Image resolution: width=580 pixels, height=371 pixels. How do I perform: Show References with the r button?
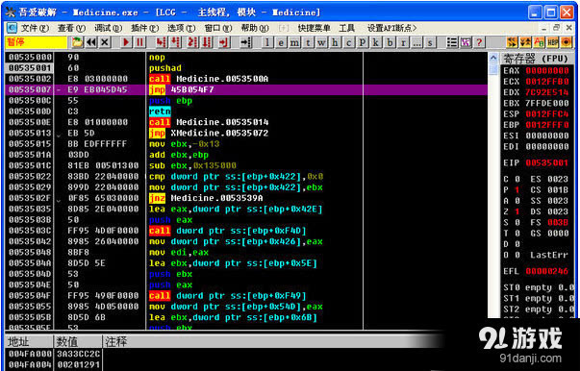coord(403,42)
